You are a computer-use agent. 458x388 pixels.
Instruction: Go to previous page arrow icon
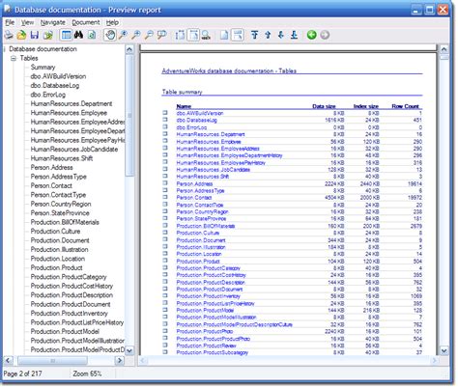click(268, 35)
